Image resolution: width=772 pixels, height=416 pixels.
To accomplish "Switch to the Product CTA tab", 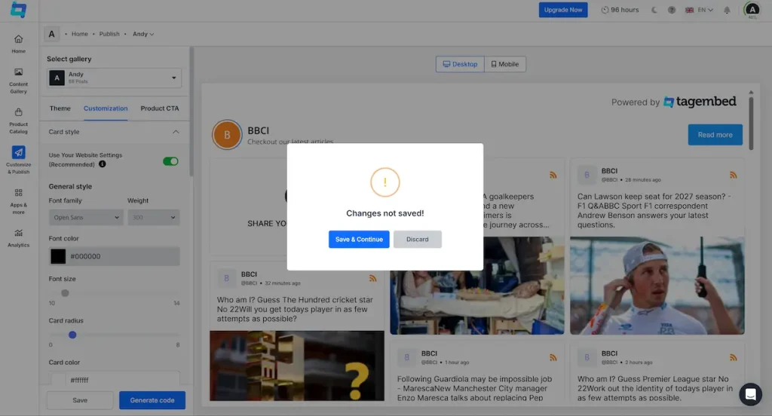I will (x=160, y=109).
